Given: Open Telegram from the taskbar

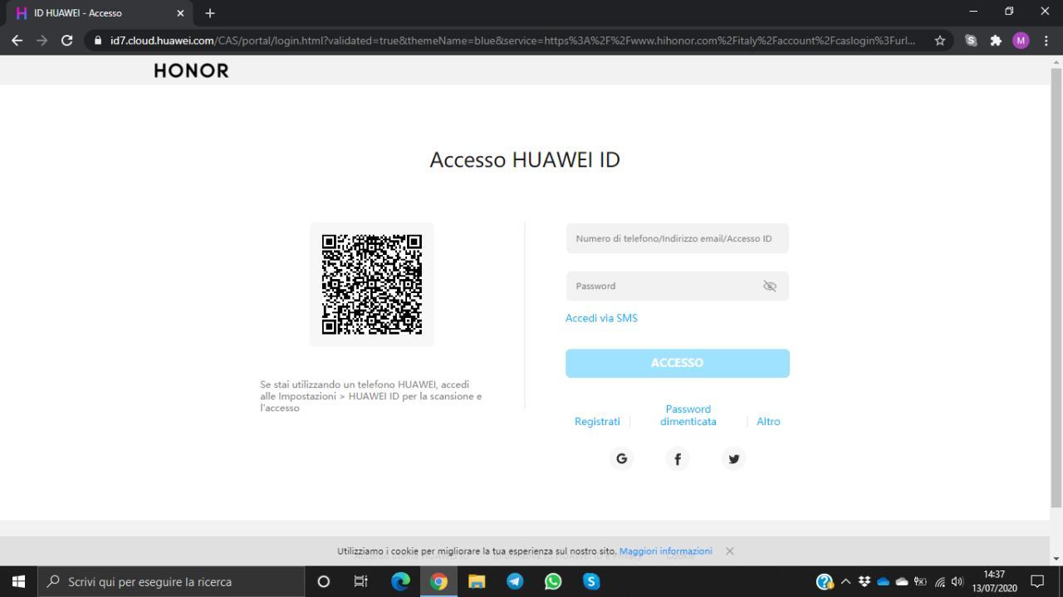Looking at the screenshot, I should click(x=515, y=581).
